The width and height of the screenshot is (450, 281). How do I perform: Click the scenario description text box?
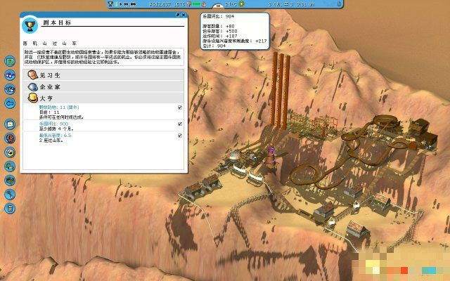tap(103, 57)
